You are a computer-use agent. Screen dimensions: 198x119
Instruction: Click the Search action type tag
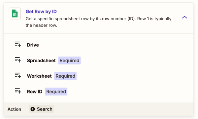[41, 109]
